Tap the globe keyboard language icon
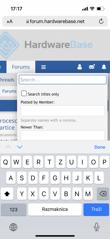 (13, 227)
